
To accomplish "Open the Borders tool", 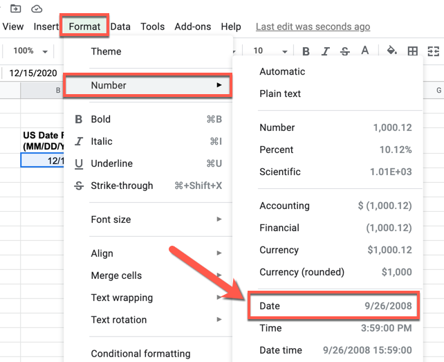I will [x=413, y=51].
